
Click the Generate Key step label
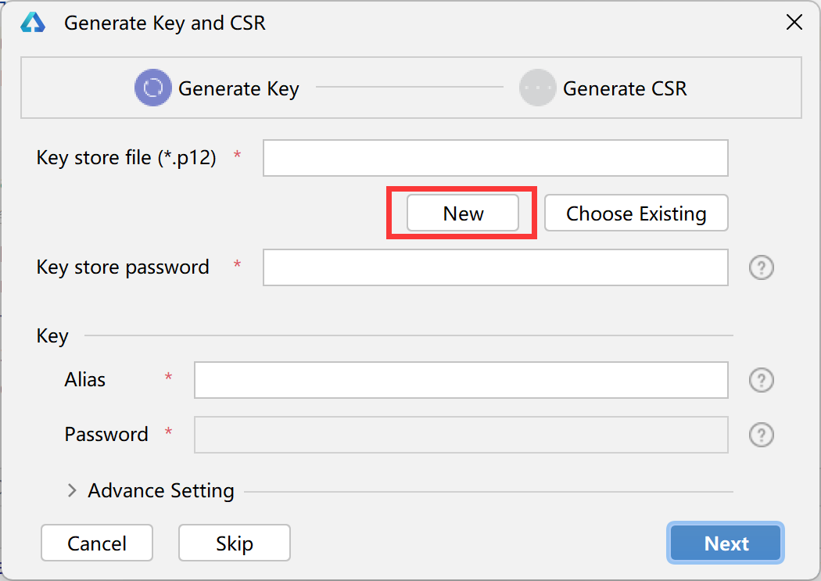point(238,88)
